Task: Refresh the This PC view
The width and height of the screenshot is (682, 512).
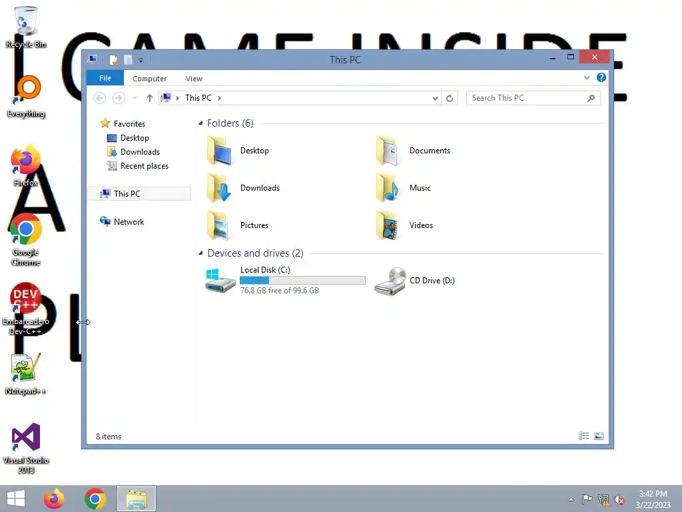Action: (x=450, y=98)
